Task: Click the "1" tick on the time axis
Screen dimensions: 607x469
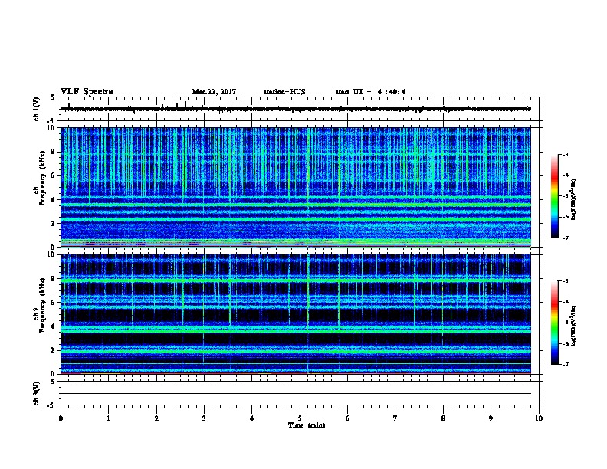Action: point(108,418)
